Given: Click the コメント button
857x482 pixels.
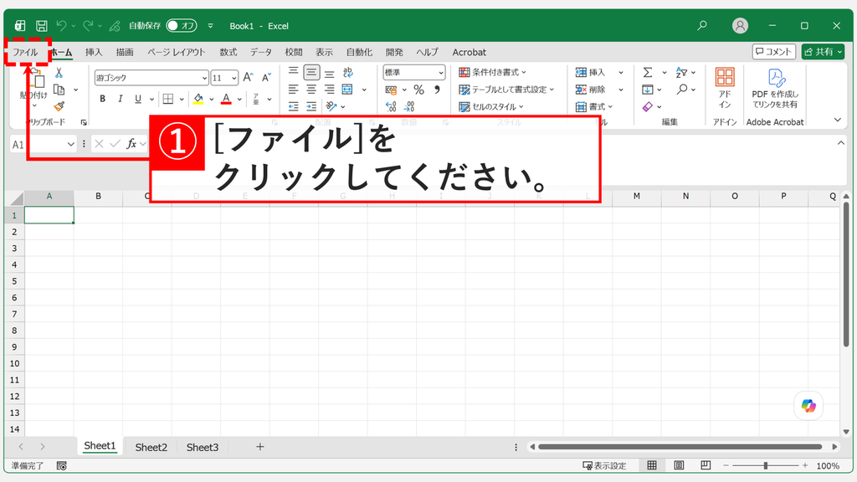Looking at the screenshot, I should tap(773, 52).
